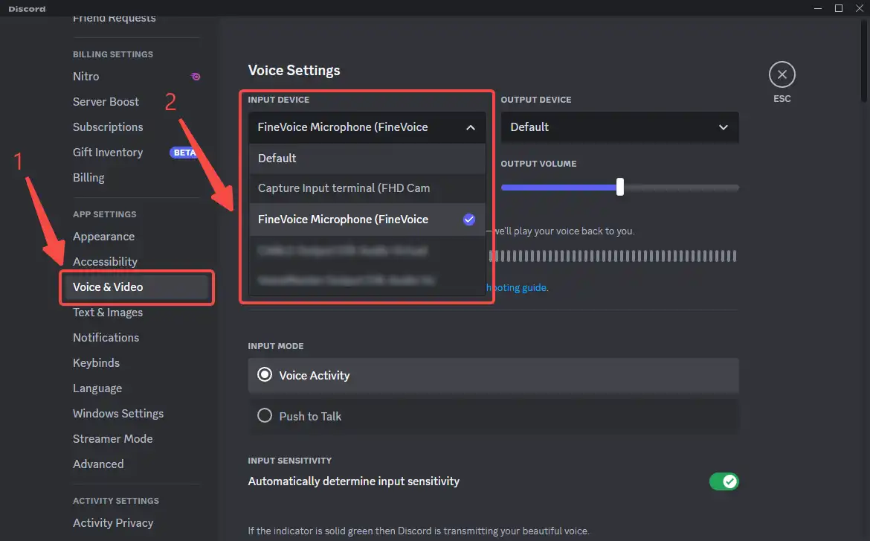Click the OUTPUT VOLUME label
The height and width of the screenshot is (541, 870).
coord(538,164)
